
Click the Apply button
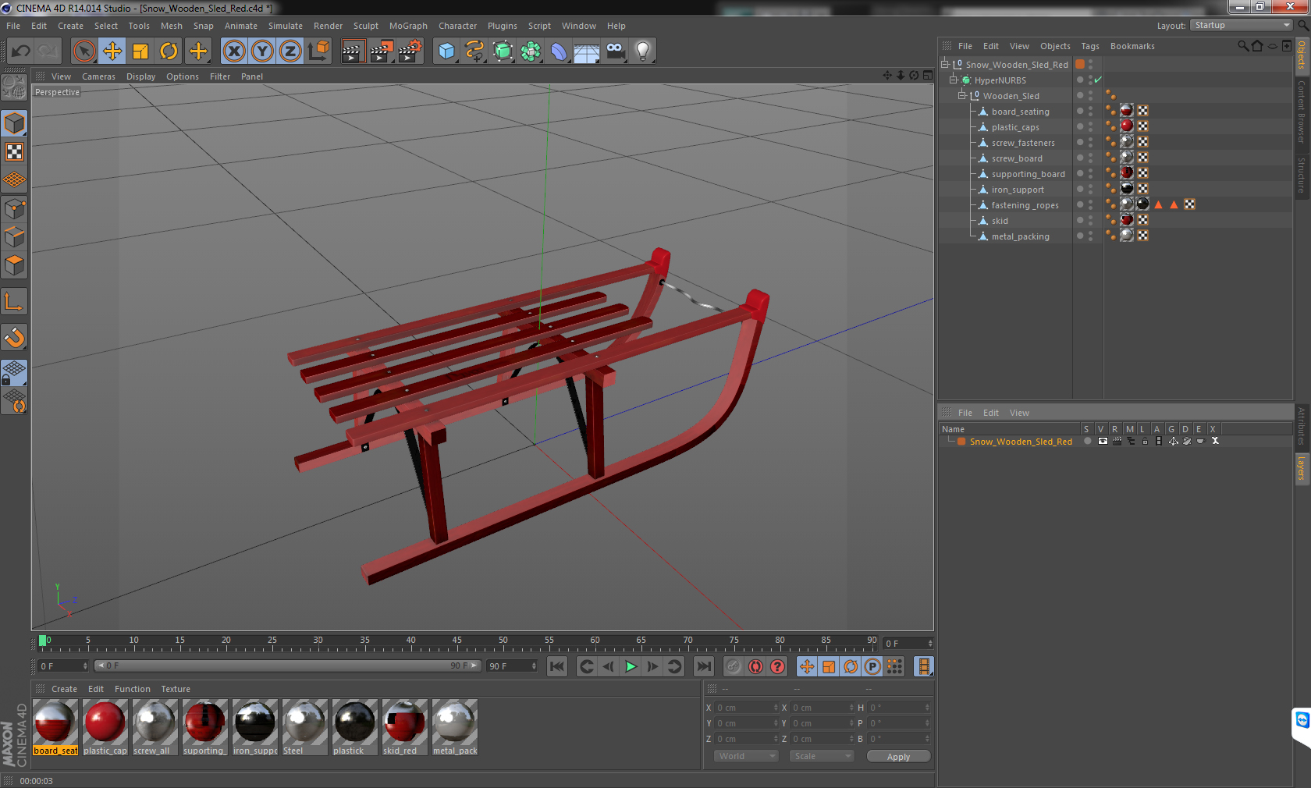tap(898, 756)
